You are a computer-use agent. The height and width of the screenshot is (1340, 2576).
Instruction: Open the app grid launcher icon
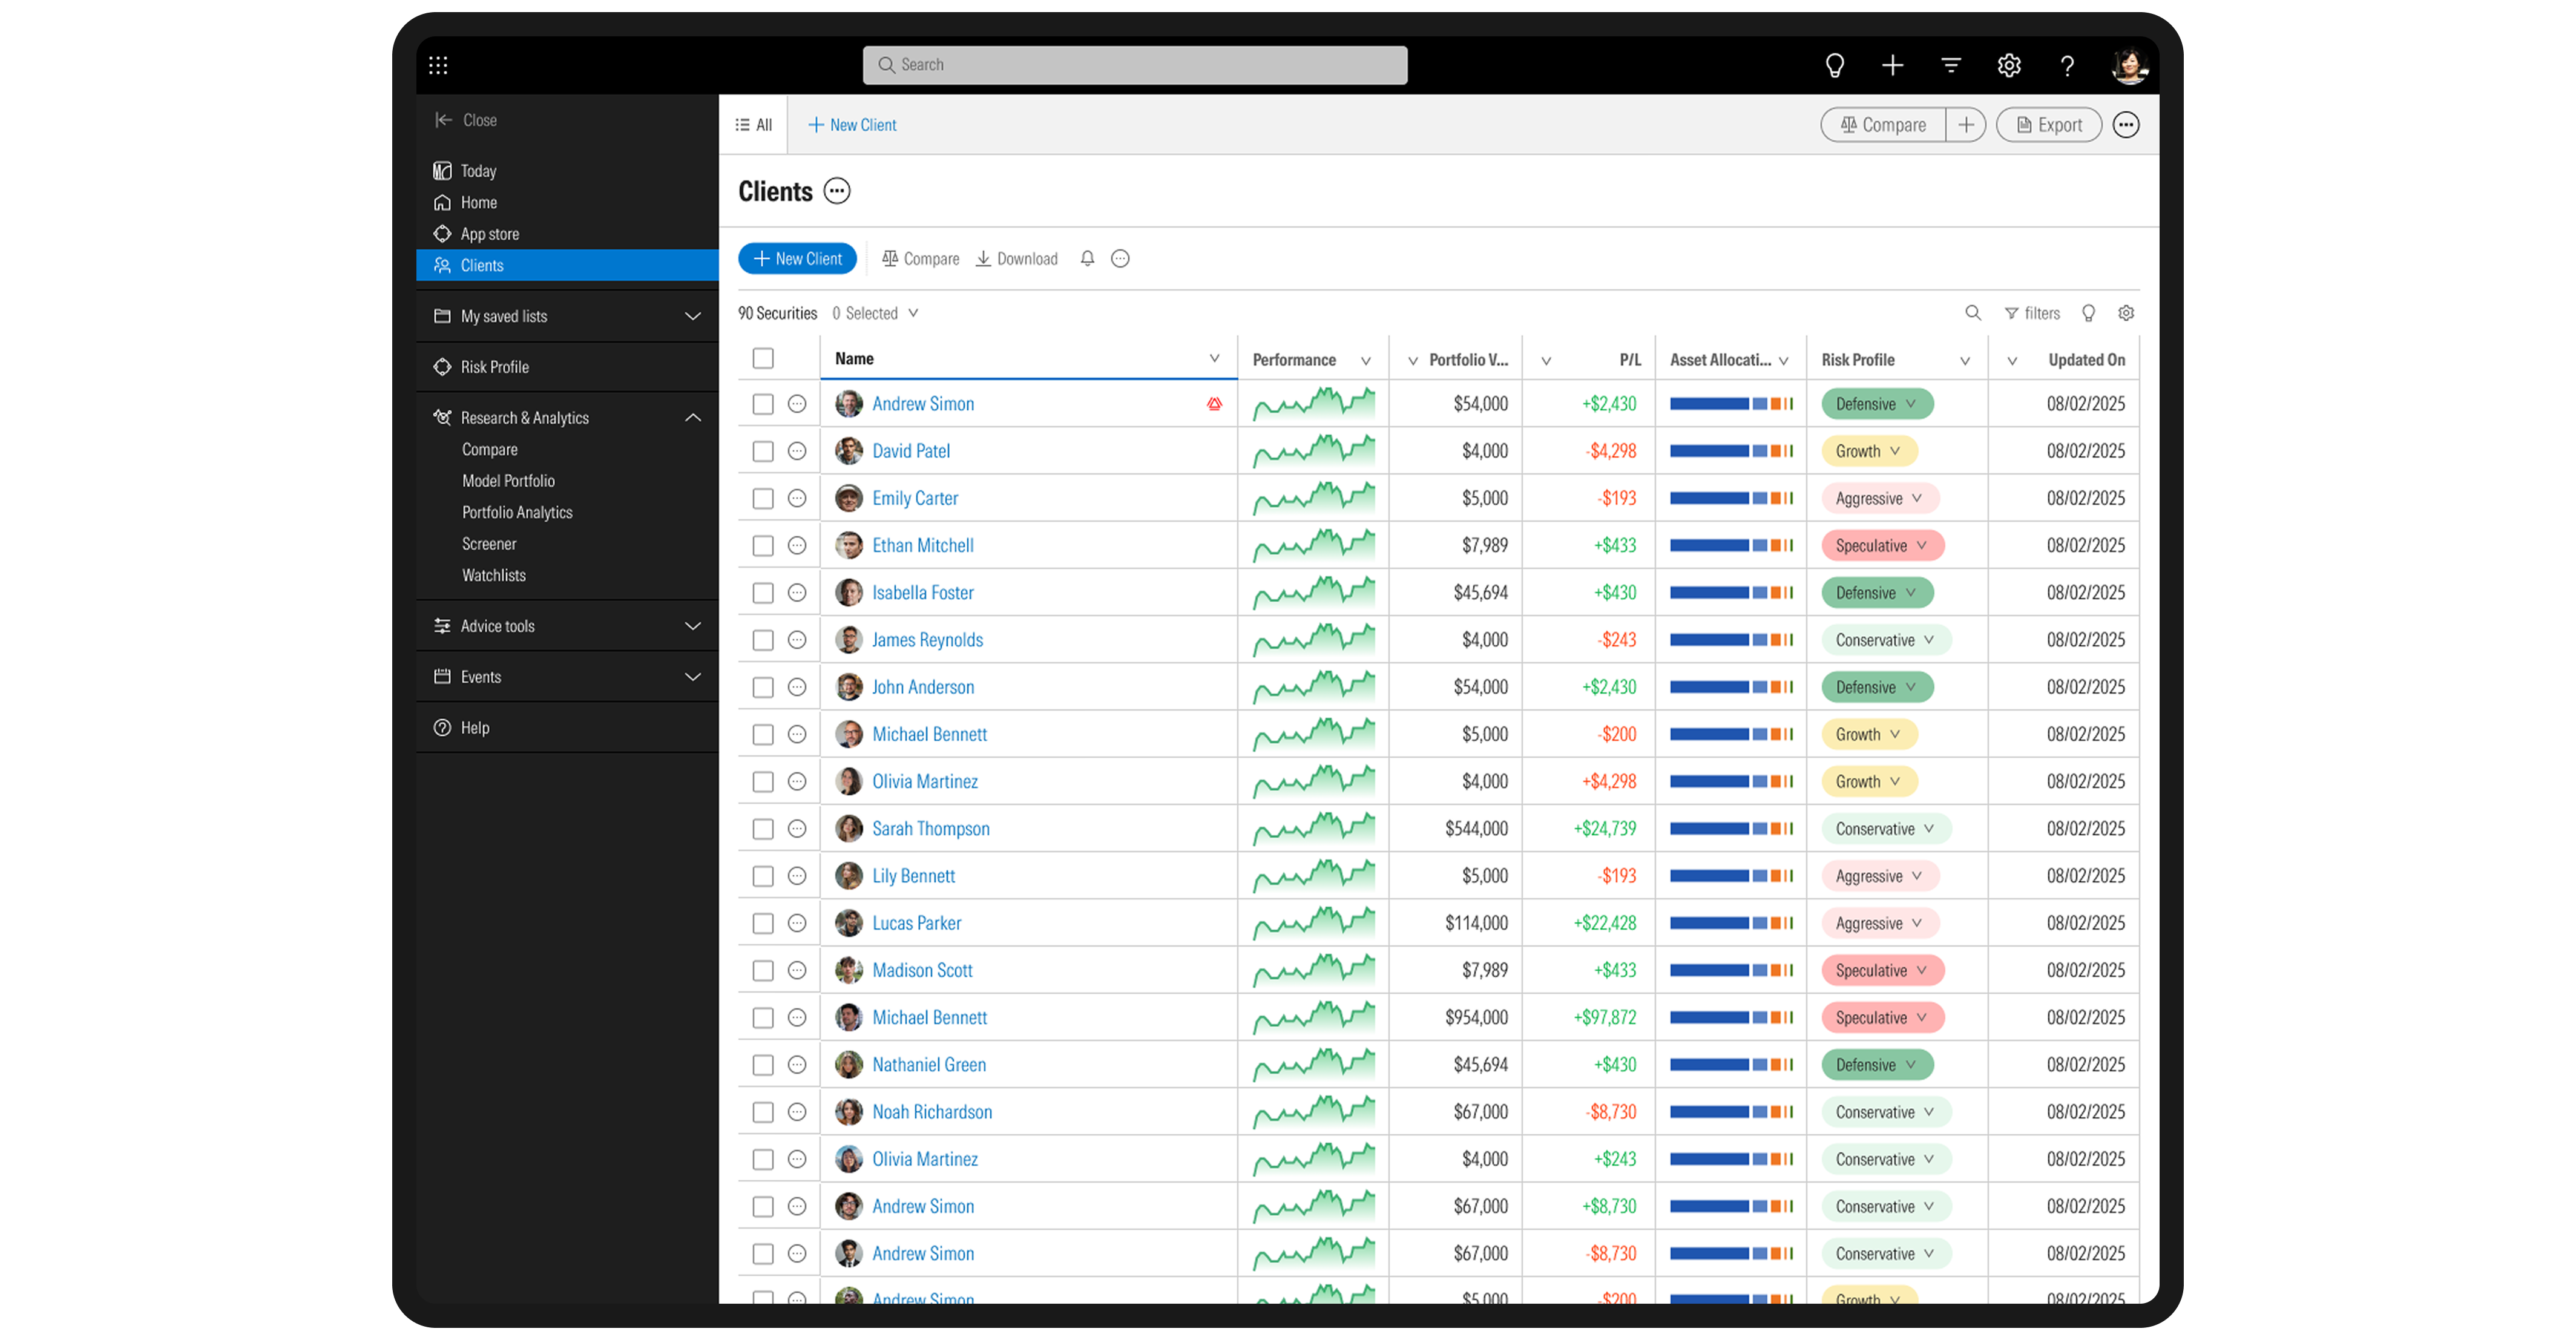pyautogui.click(x=438, y=65)
